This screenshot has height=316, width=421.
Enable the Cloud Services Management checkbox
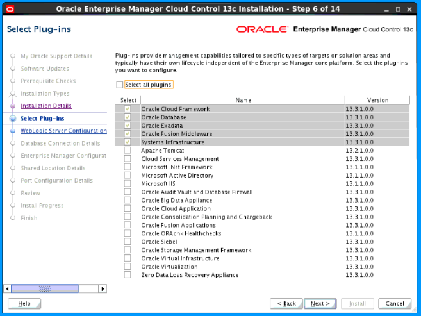point(128,158)
